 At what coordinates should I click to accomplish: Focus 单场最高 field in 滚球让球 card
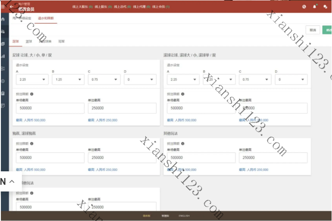tap(201, 108)
